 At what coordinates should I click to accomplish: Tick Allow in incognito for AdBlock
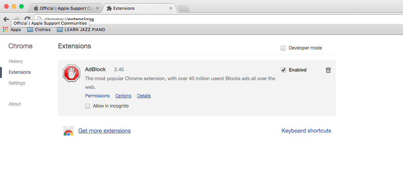point(88,106)
